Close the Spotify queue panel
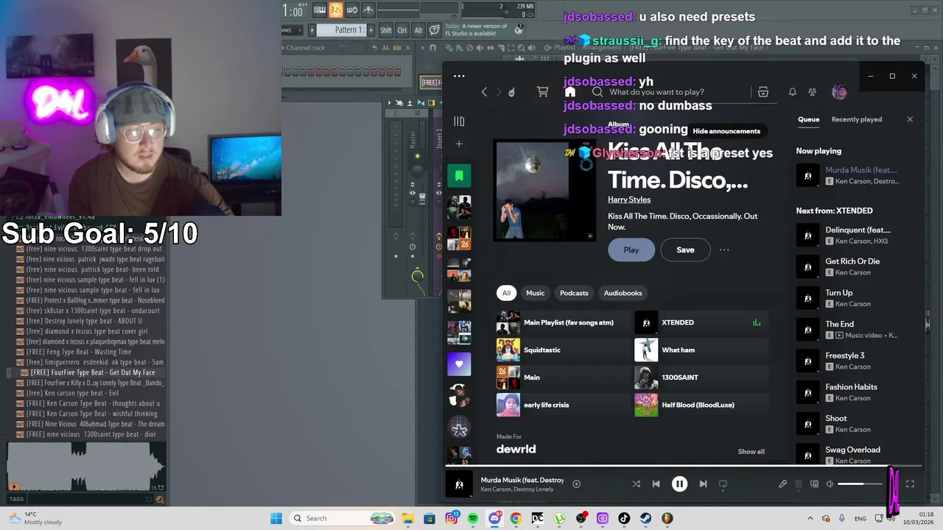Screen dimensions: 943x530 pyautogui.click(x=910, y=119)
